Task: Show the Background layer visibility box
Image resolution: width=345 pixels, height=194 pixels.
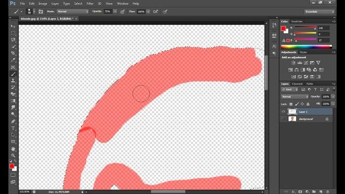Action: (x=283, y=119)
